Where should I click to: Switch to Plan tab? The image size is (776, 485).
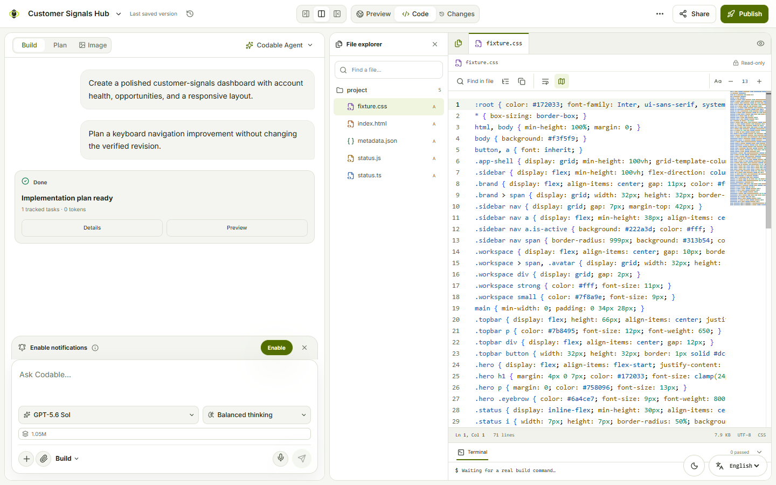point(60,45)
